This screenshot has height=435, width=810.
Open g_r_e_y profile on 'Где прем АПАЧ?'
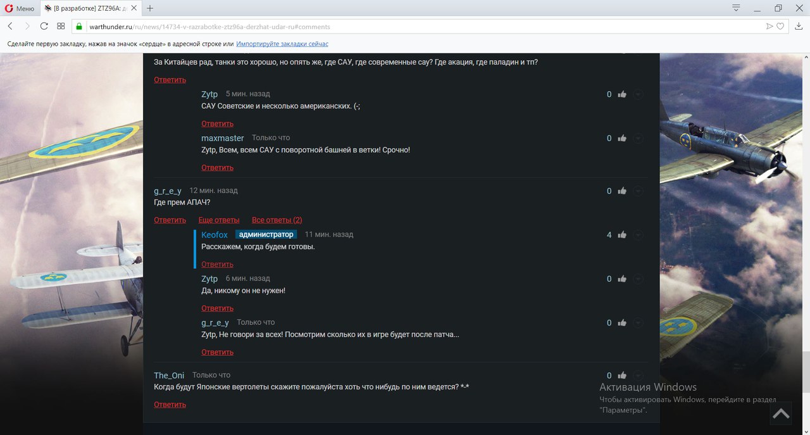pos(168,191)
